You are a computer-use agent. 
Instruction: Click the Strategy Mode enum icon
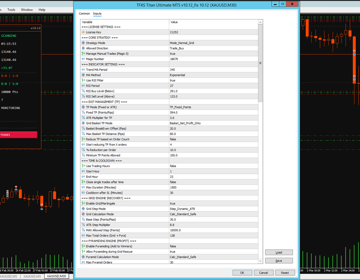[x=83, y=43]
